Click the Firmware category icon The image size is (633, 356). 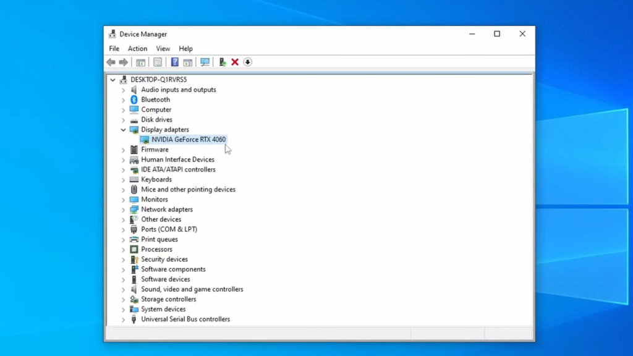click(134, 150)
